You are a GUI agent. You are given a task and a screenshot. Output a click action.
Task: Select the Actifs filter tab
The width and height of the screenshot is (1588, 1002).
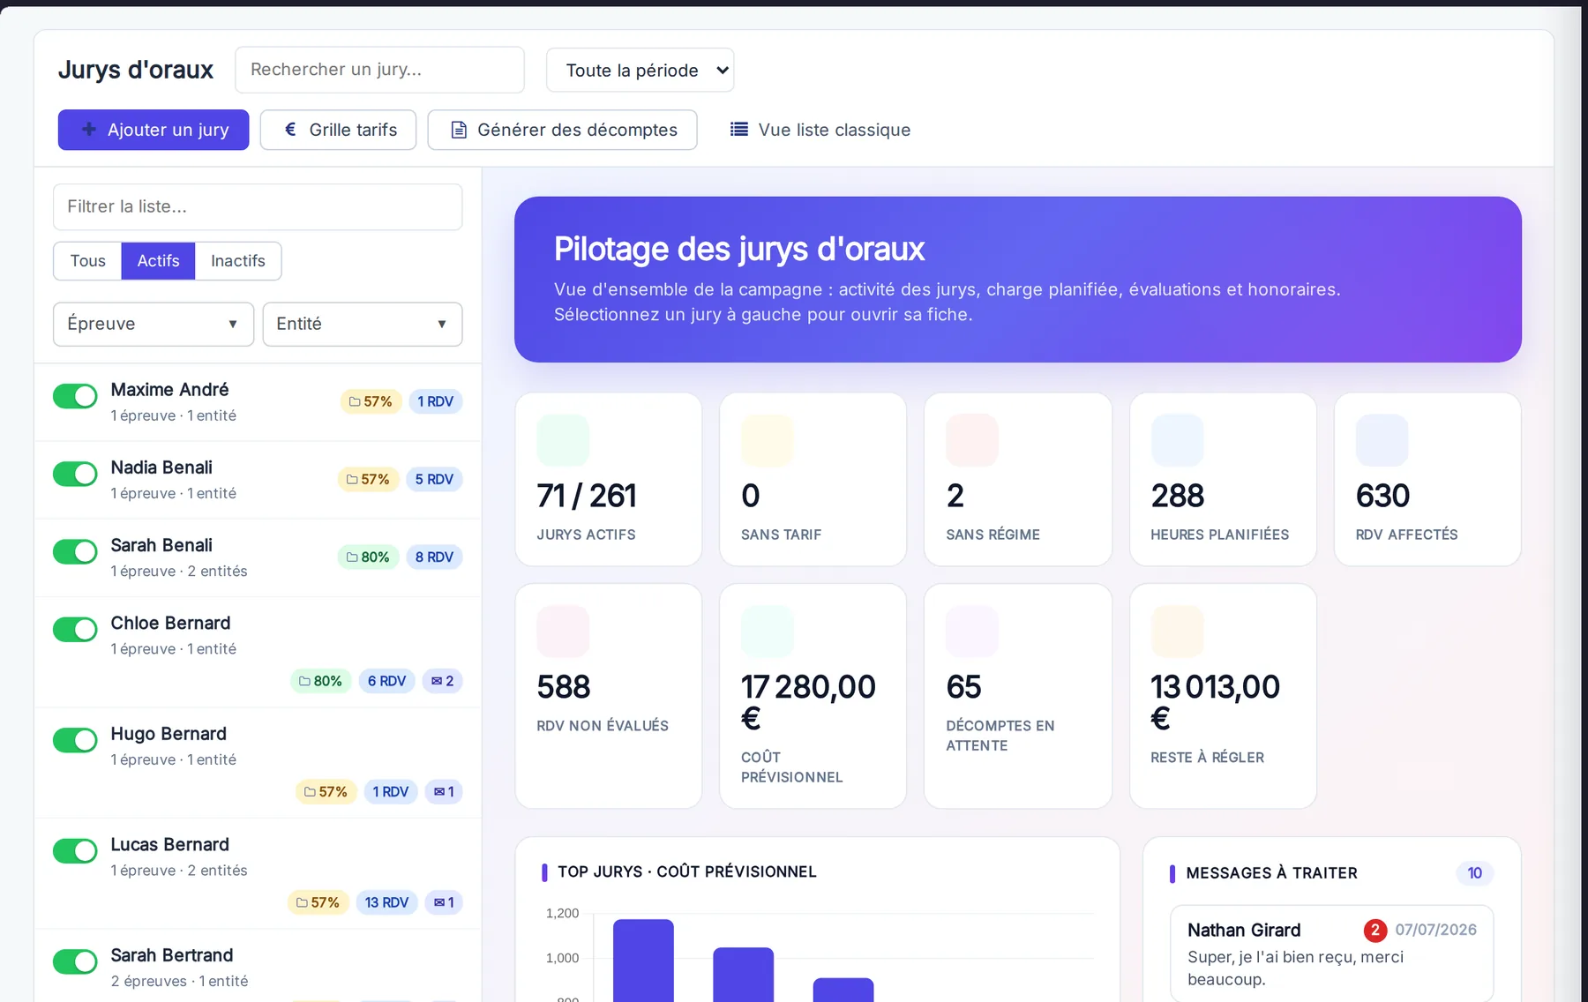[x=158, y=261]
